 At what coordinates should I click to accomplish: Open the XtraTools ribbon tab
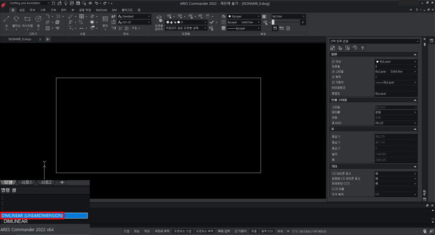[102, 10]
